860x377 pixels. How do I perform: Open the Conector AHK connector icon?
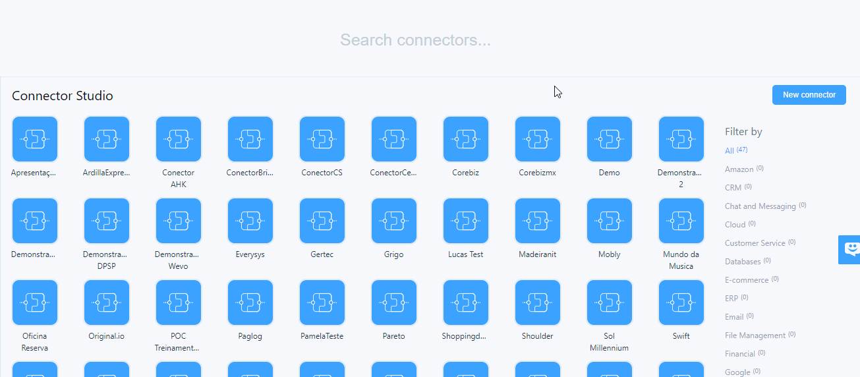click(x=178, y=139)
